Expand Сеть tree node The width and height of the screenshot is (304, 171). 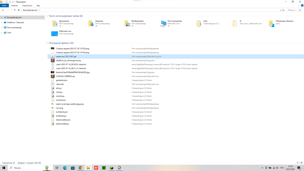pos(2,32)
